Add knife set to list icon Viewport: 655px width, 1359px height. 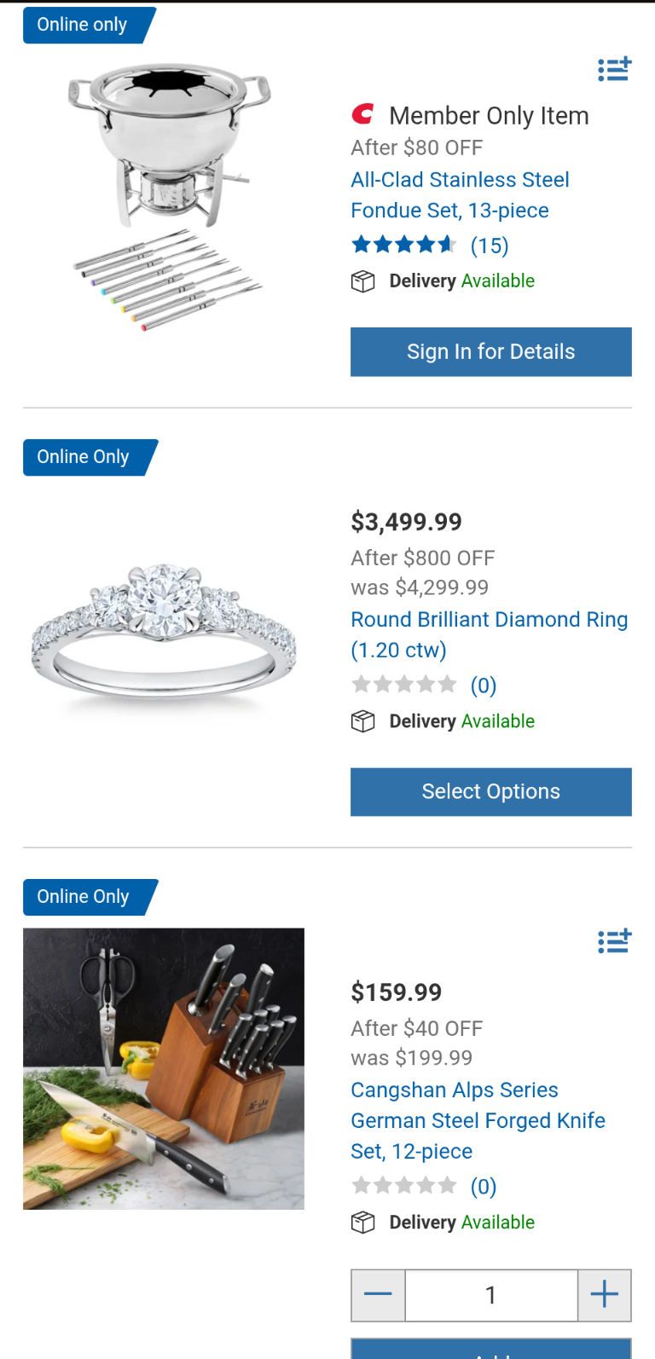(614, 941)
